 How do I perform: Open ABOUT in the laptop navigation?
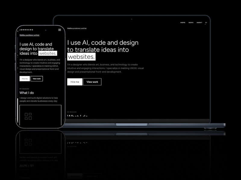click(199, 22)
